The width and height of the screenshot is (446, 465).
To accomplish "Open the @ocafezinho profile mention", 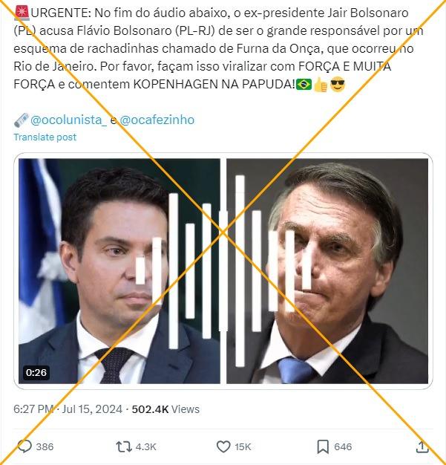I will 157,120.
